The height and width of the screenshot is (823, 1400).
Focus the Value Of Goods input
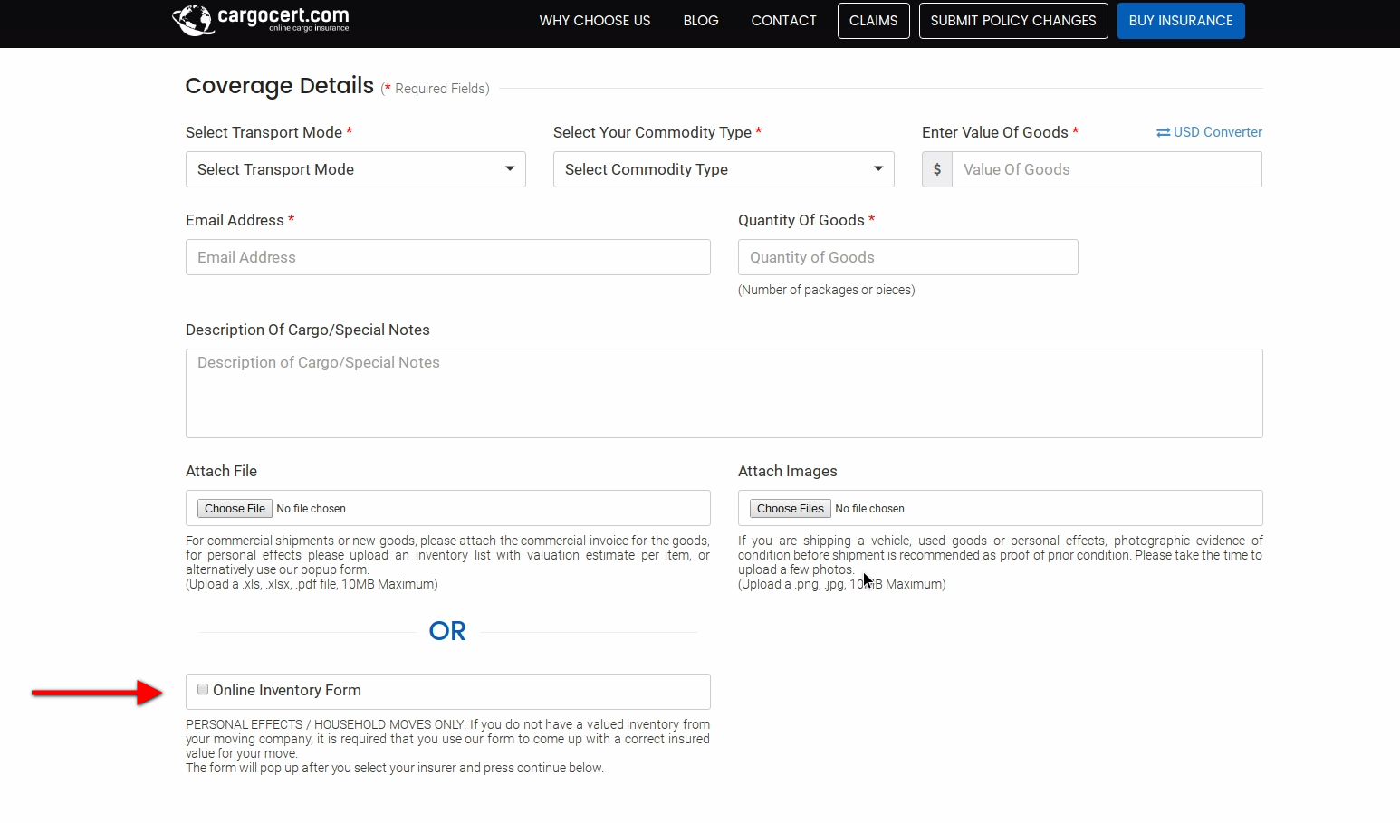[1107, 169]
